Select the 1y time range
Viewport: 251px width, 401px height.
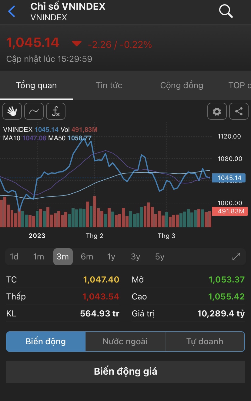[x=111, y=257]
